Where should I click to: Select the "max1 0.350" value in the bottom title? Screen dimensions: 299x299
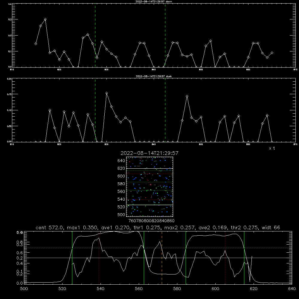83,228
